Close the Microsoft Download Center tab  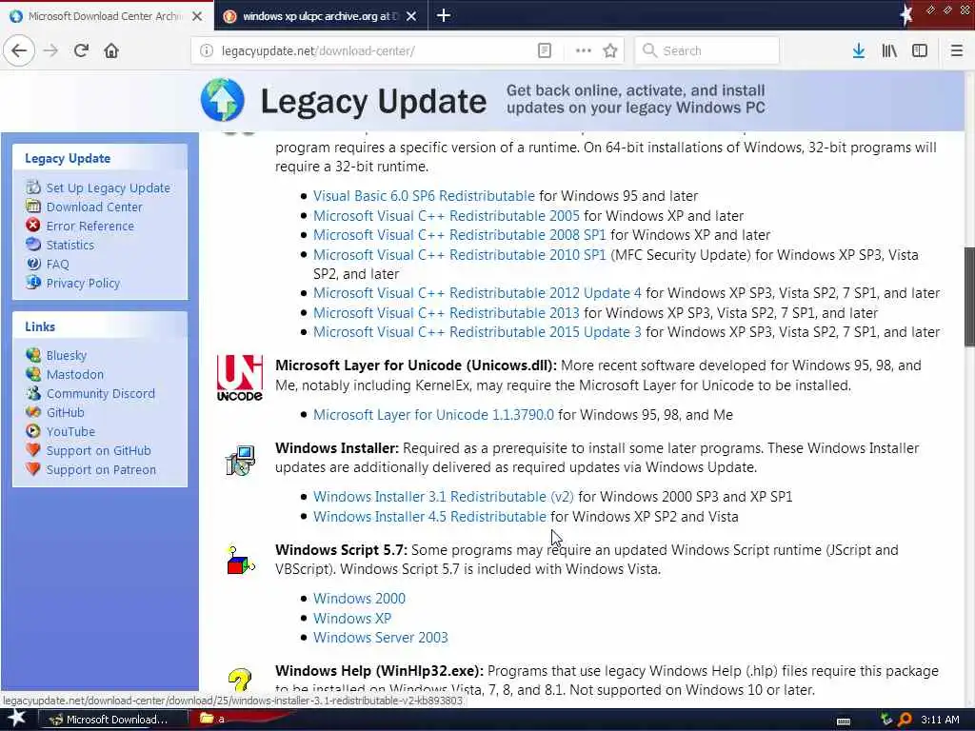tap(197, 16)
